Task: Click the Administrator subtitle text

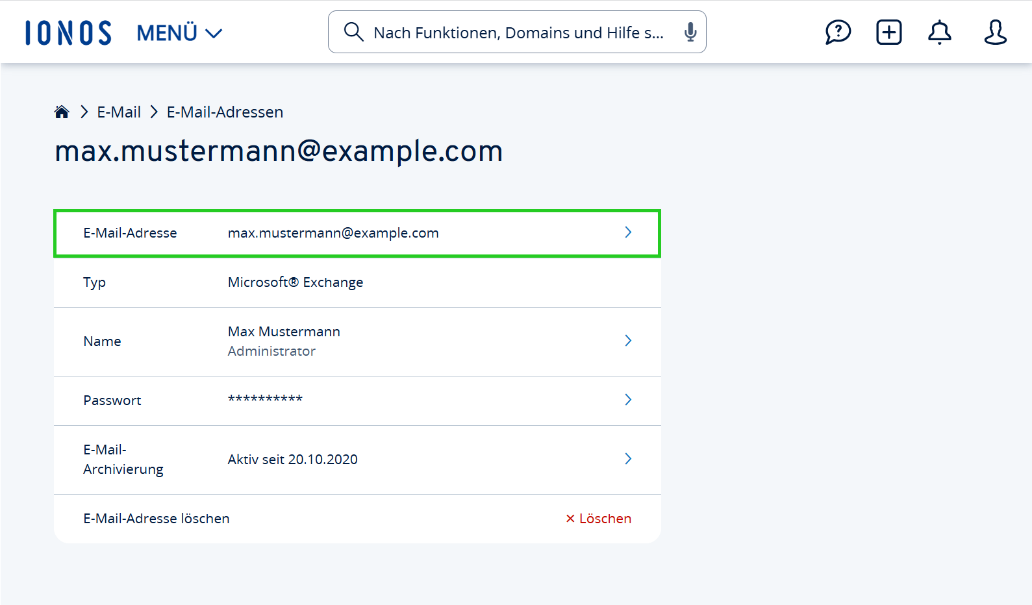Action: 271,351
